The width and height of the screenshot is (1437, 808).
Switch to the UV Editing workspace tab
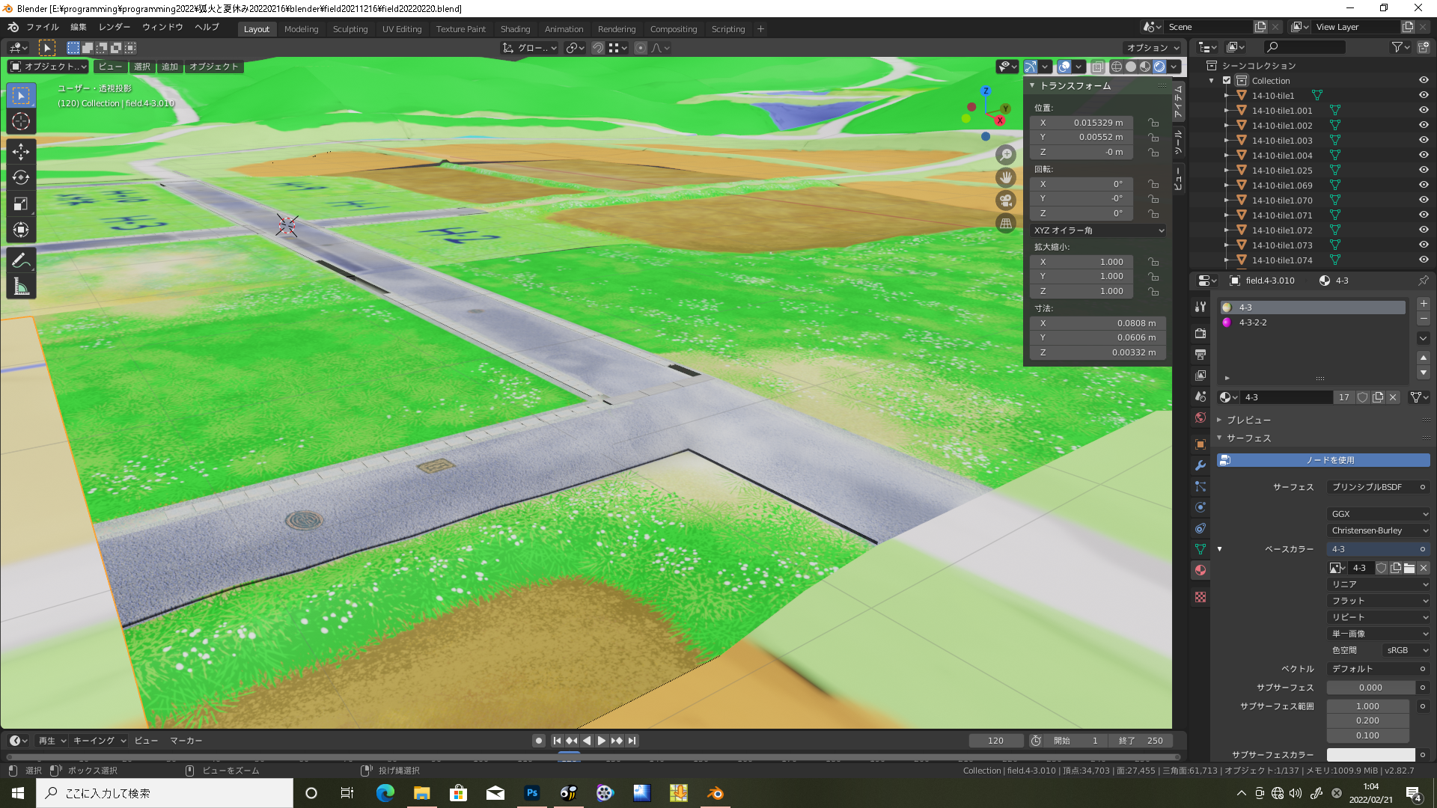click(x=401, y=29)
